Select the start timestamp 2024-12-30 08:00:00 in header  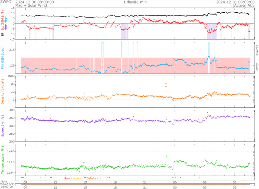click(x=34, y=2)
